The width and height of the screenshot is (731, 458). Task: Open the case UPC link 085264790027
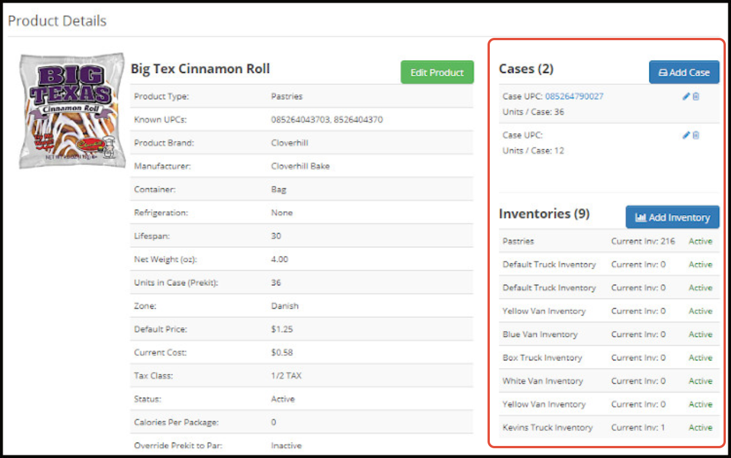click(574, 96)
